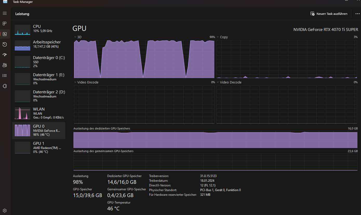Click the 23,6 GB graph maximum label
The height and width of the screenshot is (215, 361).
[353, 151]
